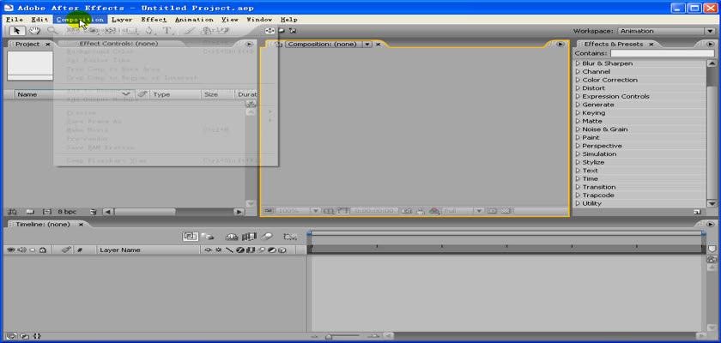The width and height of the screenshot is (721, 343).
Task: Toggle the Modes pane button at Timeline bottom
Action: click(x=25, y=336)
